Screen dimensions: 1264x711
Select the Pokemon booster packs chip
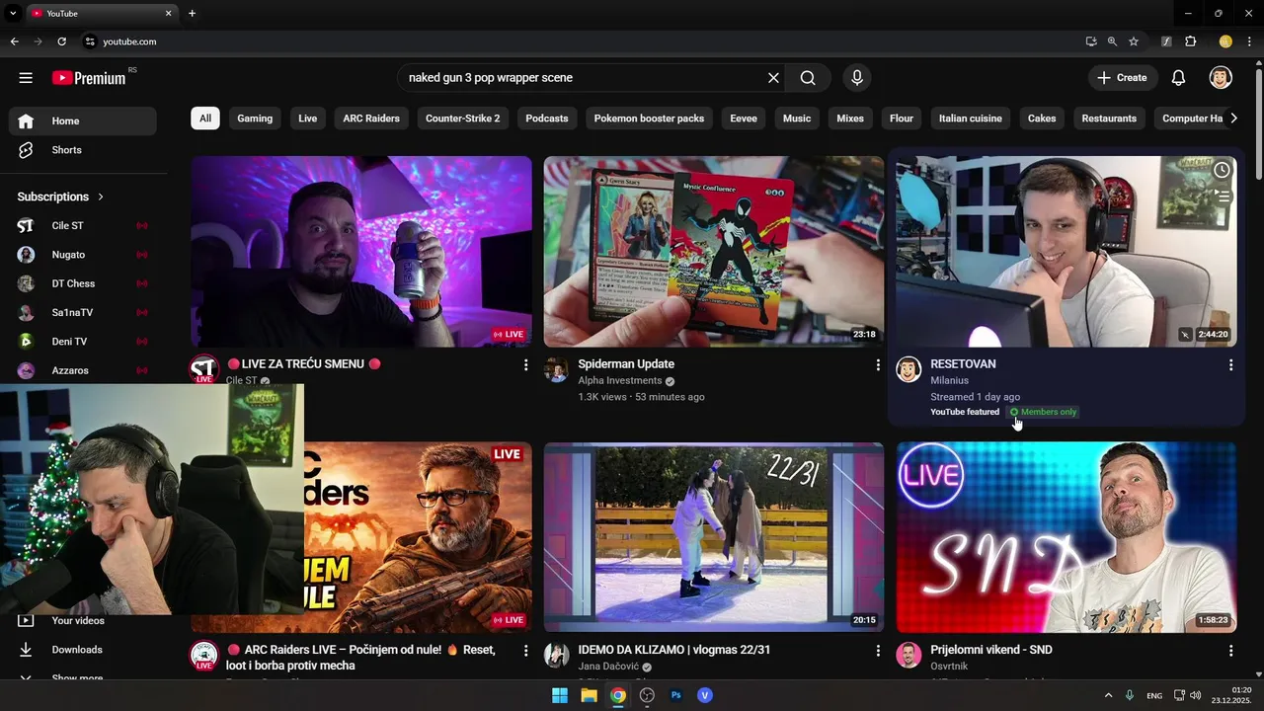tap(649, 118)
